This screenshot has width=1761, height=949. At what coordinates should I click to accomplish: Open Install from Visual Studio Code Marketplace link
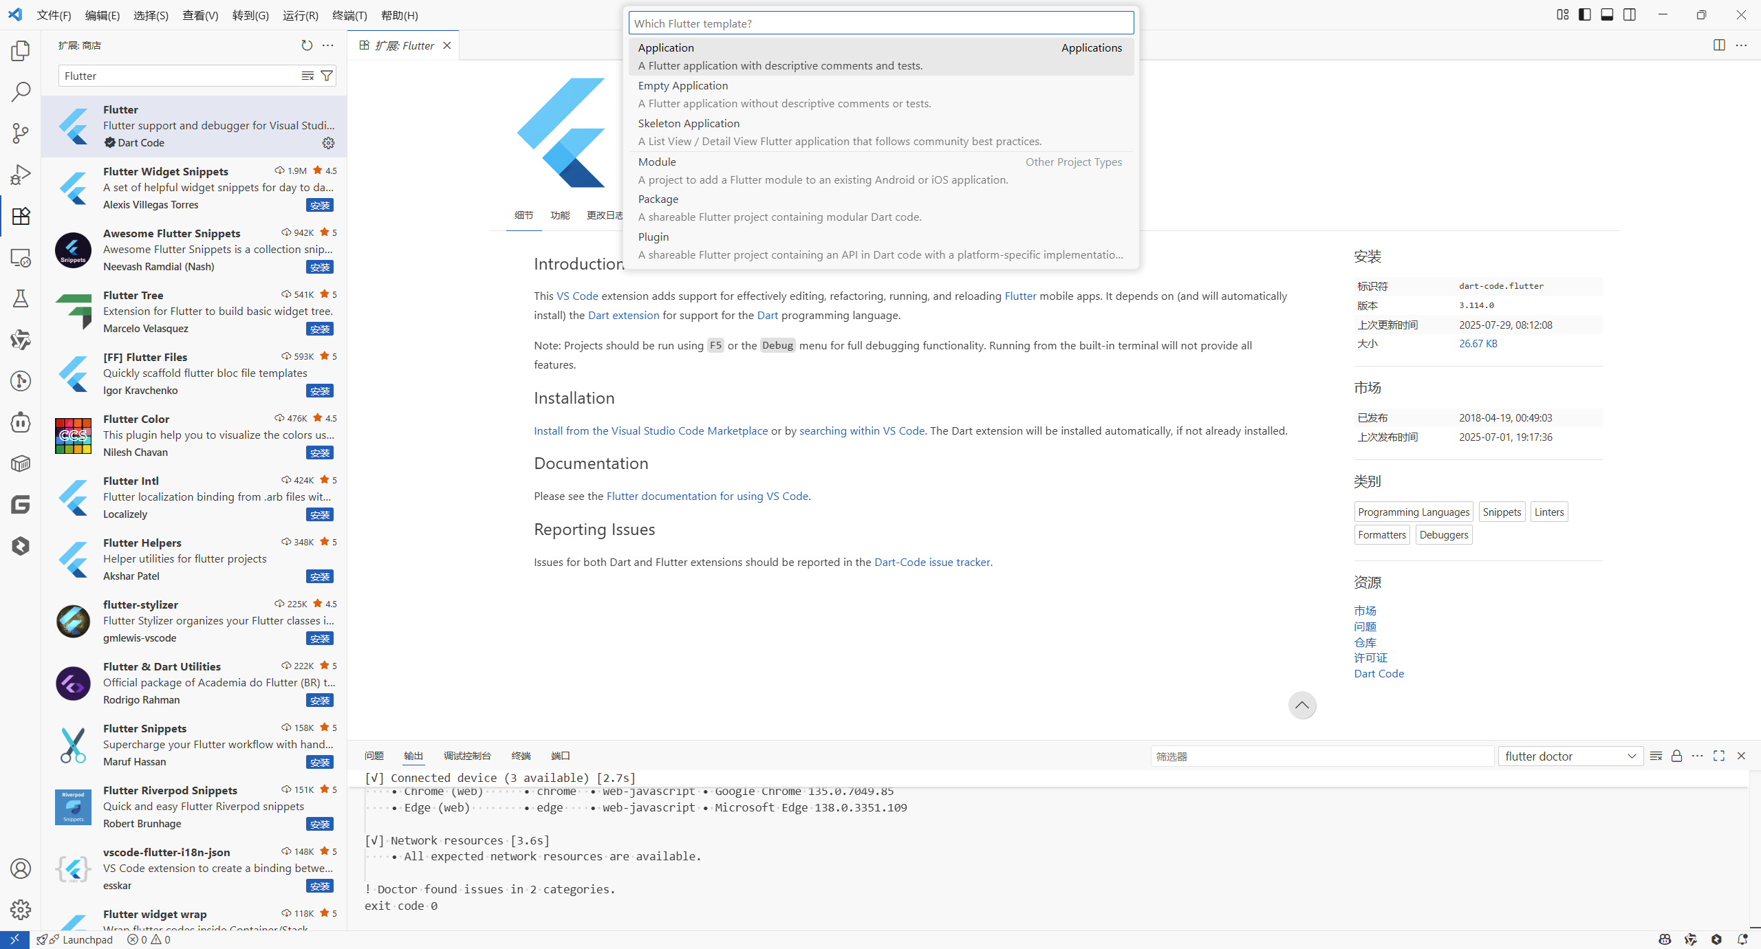pyautogui.click(x=651, y=430)
